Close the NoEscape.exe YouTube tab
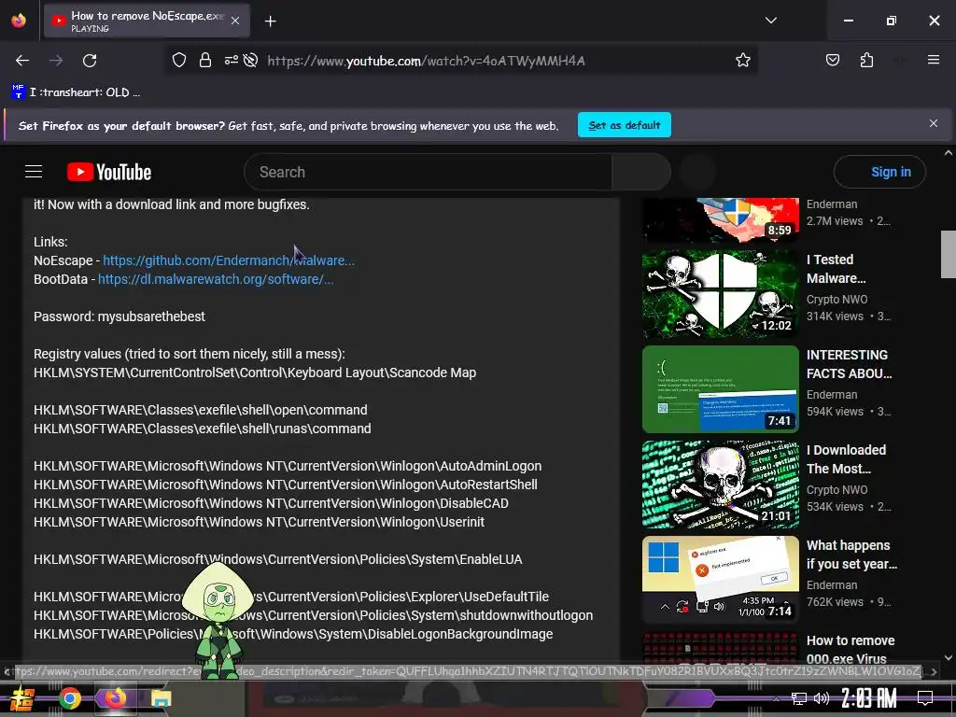The width and height of the screenshot is (956, 717). click(x=235, y=21)
